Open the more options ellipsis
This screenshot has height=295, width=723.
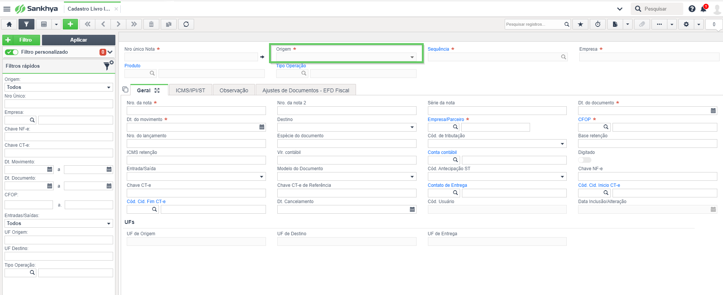click(x=659, y=24)
